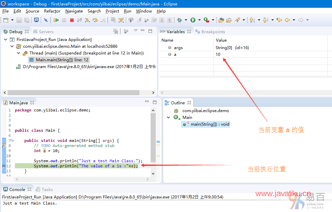Collapse the Main class in Outline

(169, 118)
